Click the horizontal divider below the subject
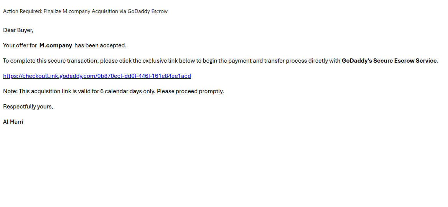Viewport: 448px width, 207px height. coord(224,17)
